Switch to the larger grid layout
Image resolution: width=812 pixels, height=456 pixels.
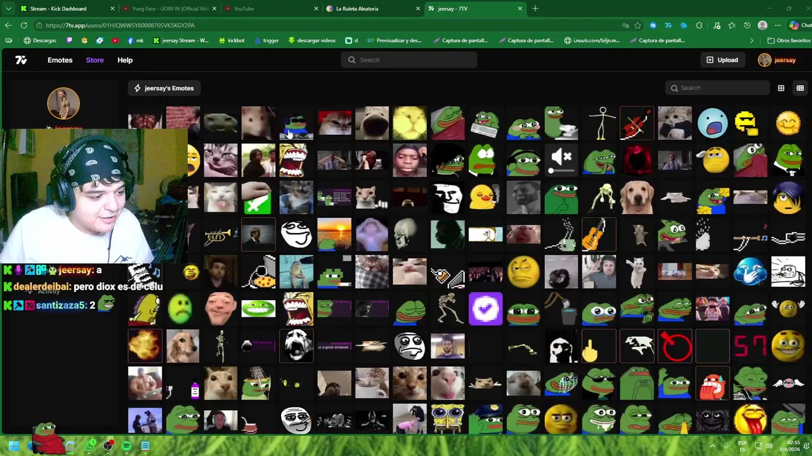point(781,88)
